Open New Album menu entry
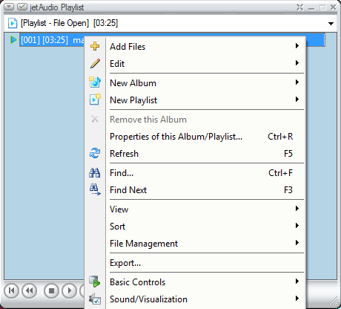 tap(195, 83)
